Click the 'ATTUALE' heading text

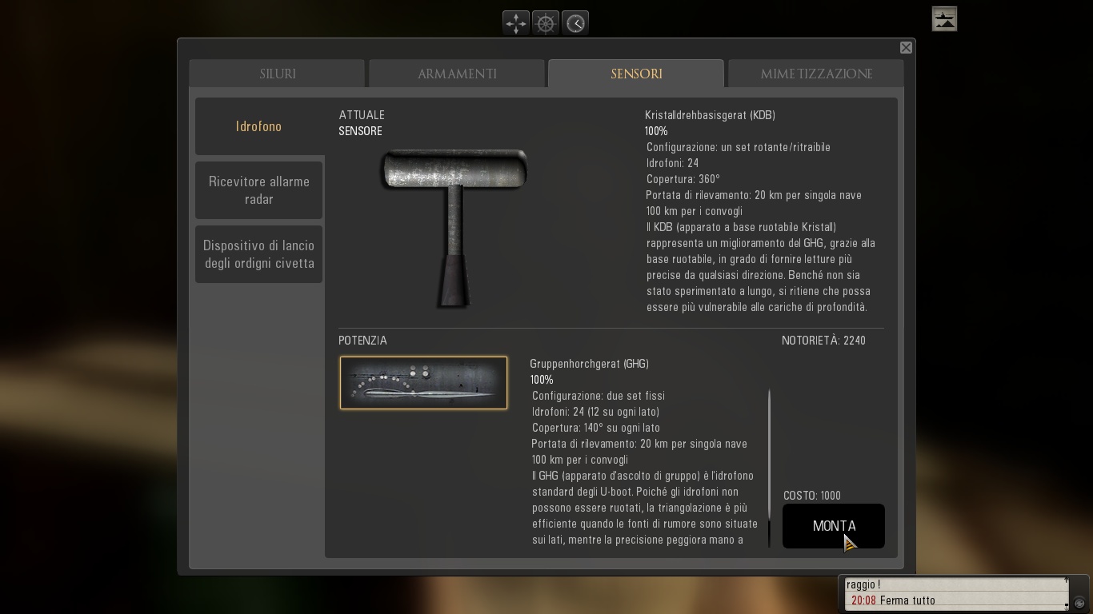[x=362, y=115]
